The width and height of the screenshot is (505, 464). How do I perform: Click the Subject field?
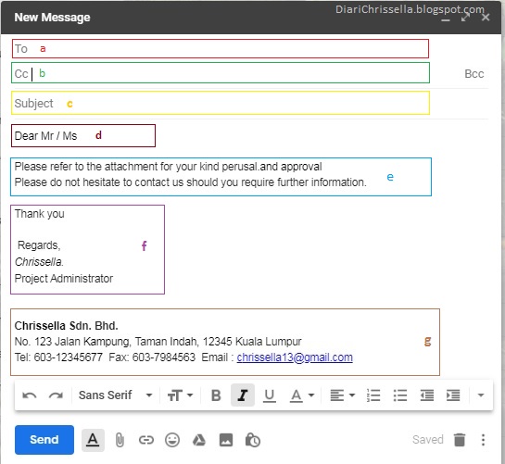coord(221,103)
